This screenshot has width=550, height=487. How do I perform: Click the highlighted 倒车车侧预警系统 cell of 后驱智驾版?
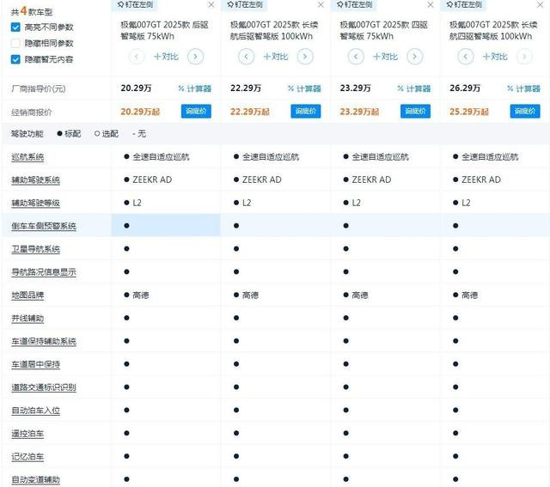coord(166,225)
